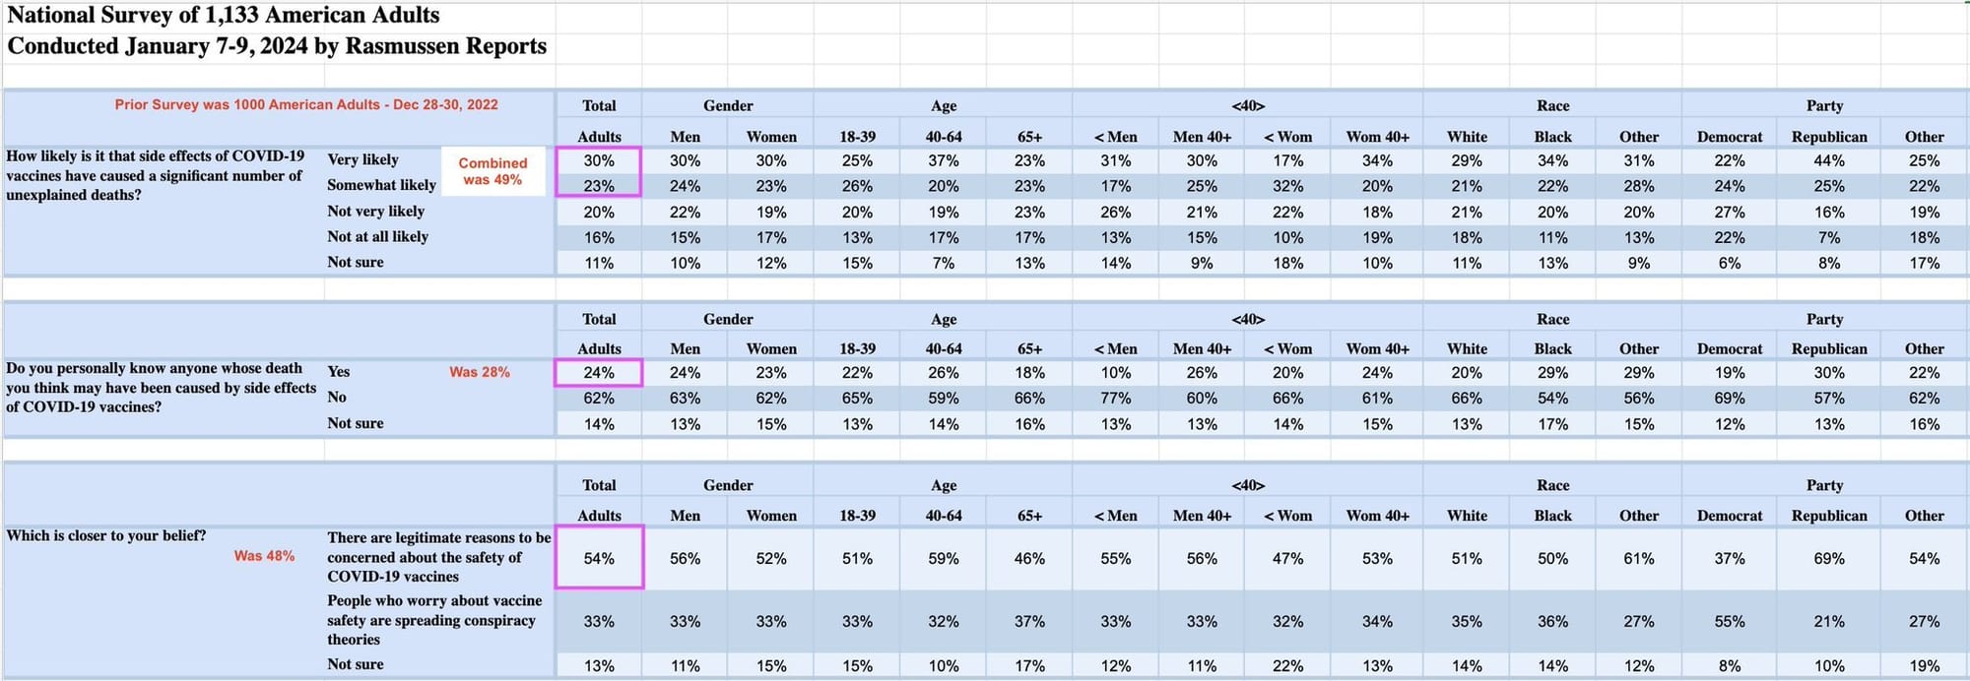Click the 'National Survey of 1,133 American Adults' title

click(x=224, y=15)
